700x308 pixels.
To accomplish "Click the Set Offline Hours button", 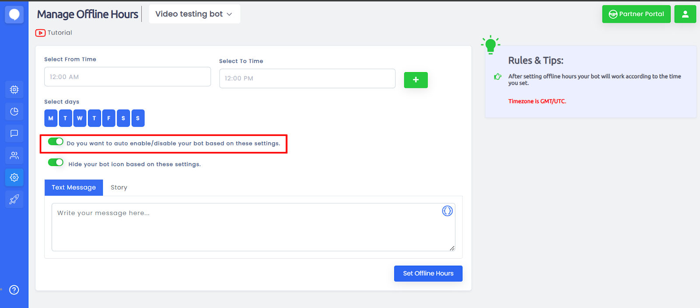I will [428, 273].
